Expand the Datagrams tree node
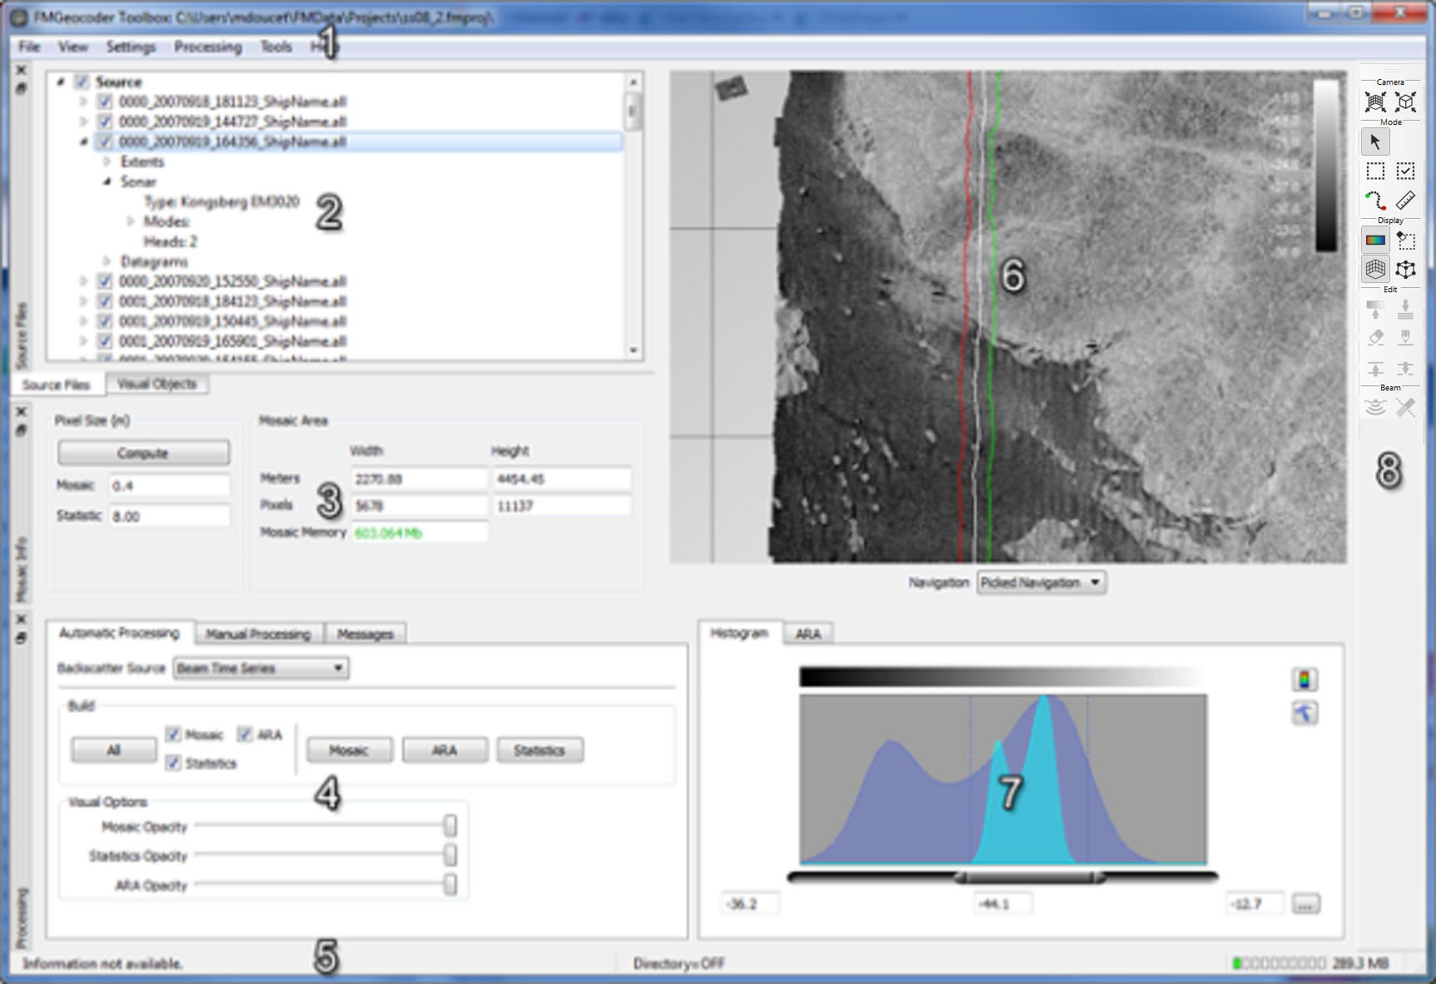 click(x=107, y=261)
